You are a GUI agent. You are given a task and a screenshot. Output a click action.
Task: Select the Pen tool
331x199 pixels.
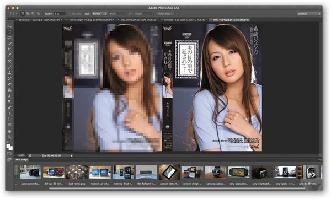point(9,107)
